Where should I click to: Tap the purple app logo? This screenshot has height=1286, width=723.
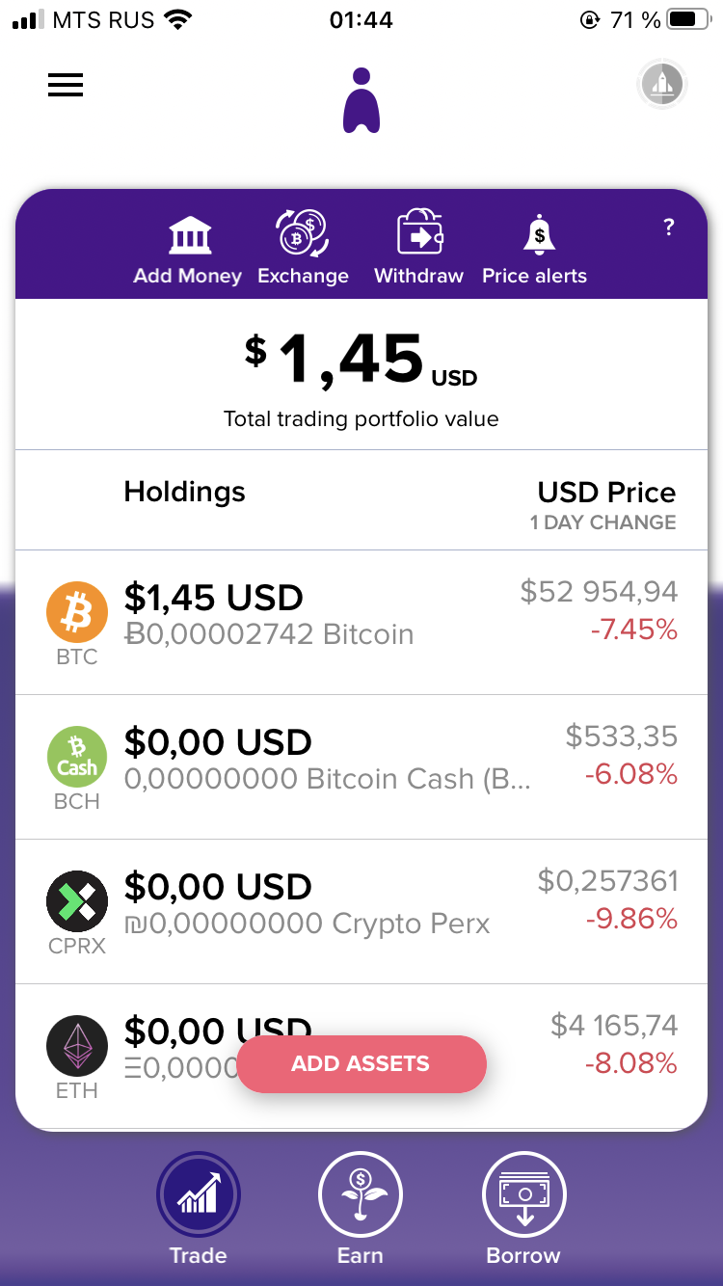click(x=361, y=100)
